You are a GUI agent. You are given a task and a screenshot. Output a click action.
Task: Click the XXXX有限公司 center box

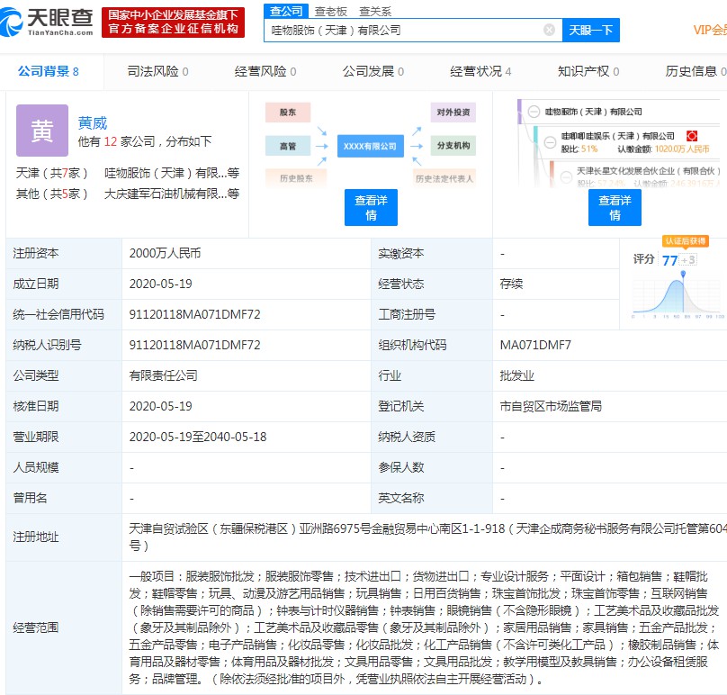pyautogui.click(x=371, y=146)
